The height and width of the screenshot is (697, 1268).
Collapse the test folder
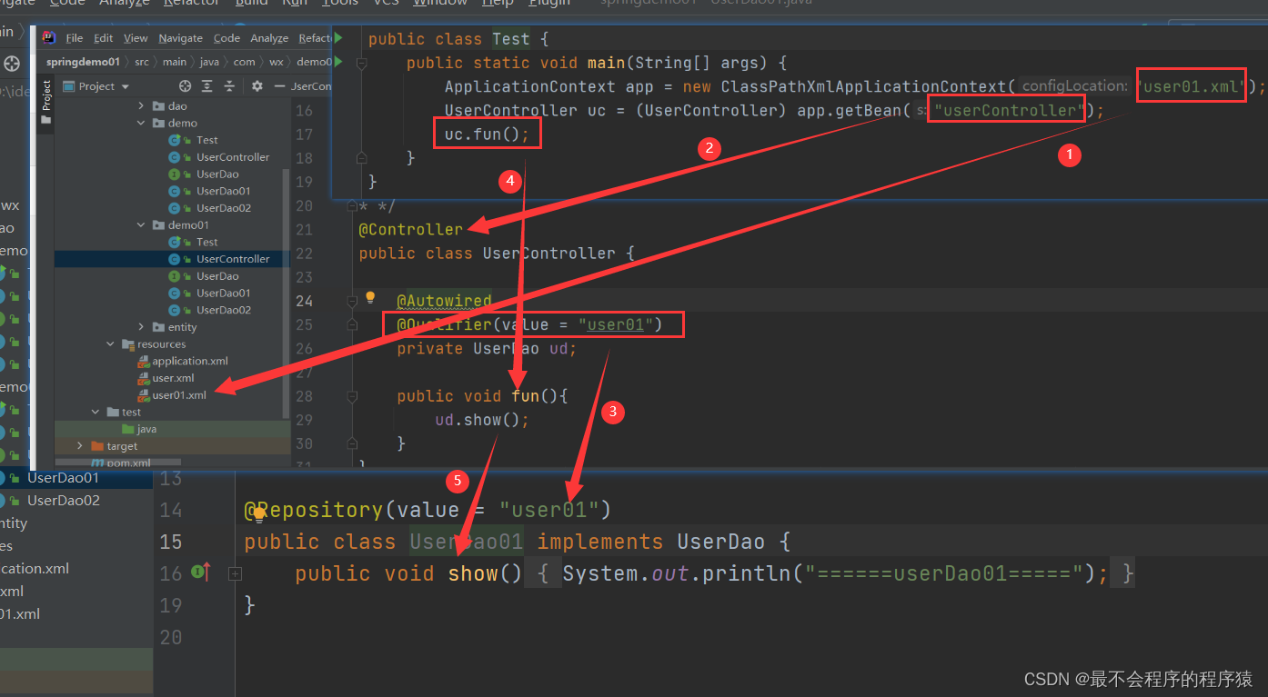click(x=96, y=413)
